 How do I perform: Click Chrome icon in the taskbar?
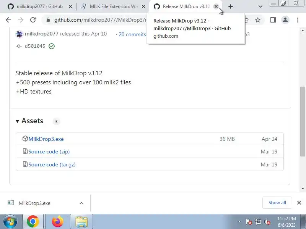[33, 222]
